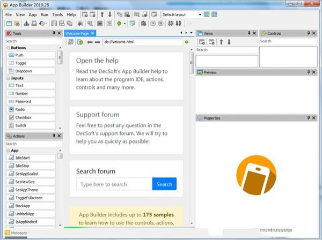Close the Actions panel
322x240 pixels.
59,137
